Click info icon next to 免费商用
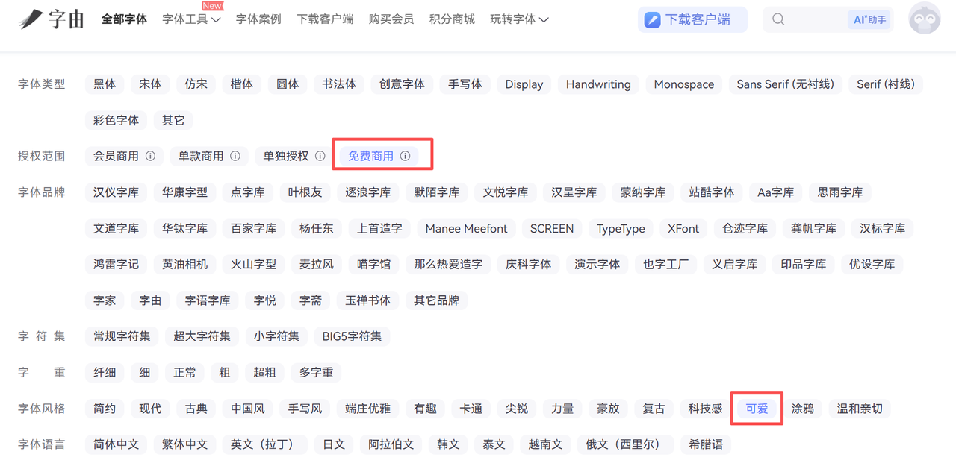 click(x=406, y=156)
